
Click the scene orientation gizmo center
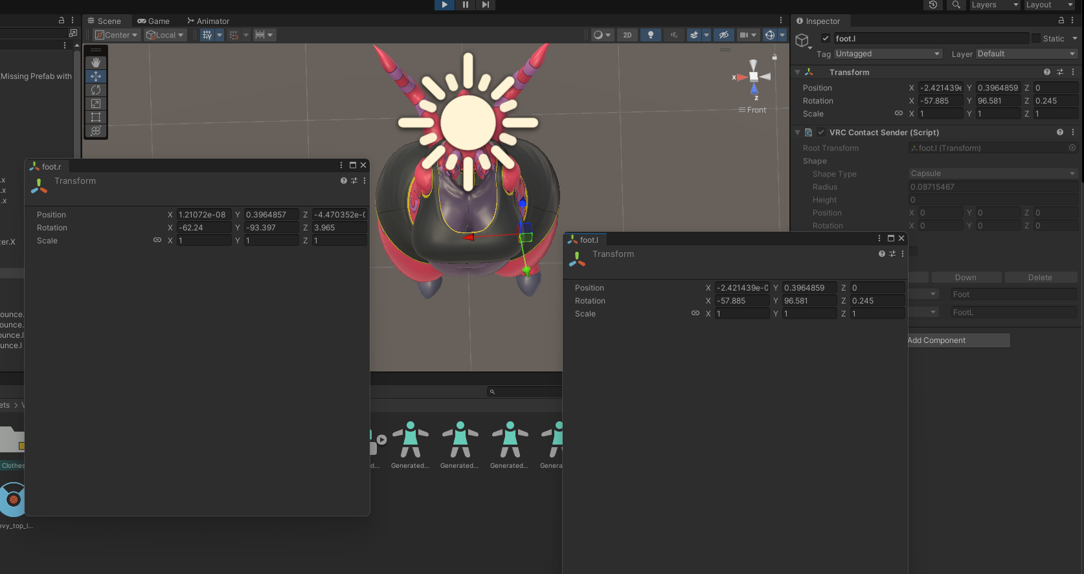[754, 76]
